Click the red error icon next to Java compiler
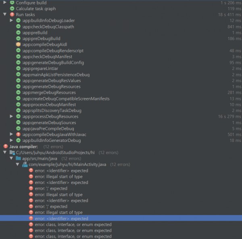 click(x=6, y=146)
